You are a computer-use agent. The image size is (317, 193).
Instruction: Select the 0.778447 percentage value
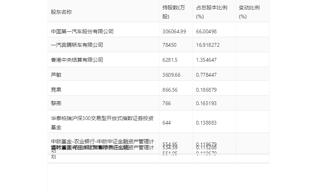click(x=206, y=75)
